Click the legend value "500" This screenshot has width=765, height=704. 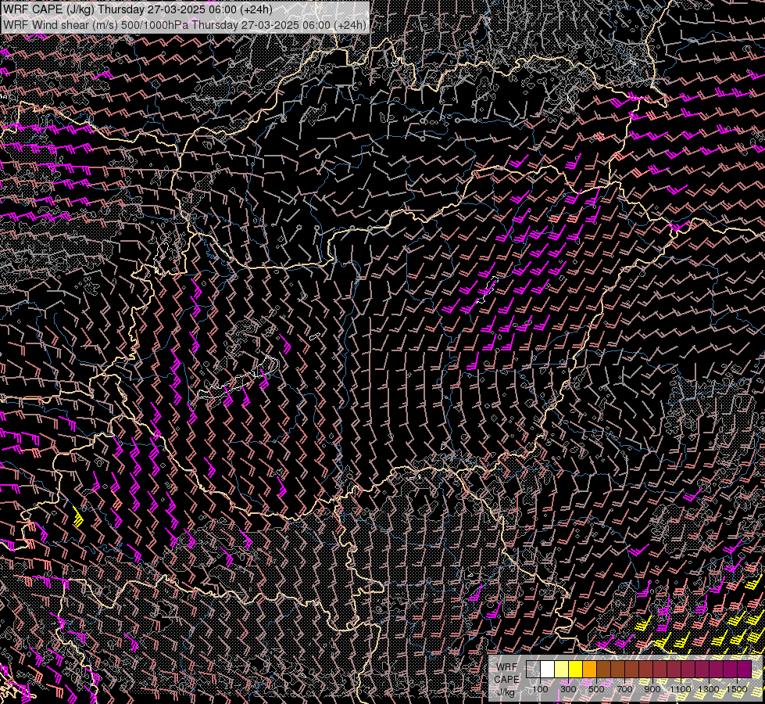pyautogui.click(x=596, y=689)
